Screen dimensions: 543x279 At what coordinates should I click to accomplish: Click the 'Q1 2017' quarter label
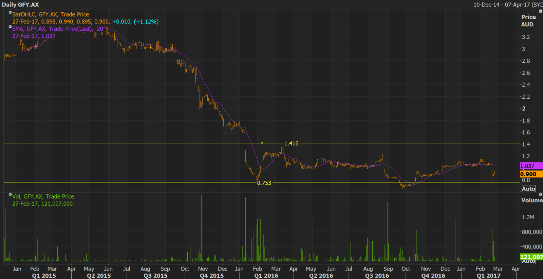click(488, 276)
